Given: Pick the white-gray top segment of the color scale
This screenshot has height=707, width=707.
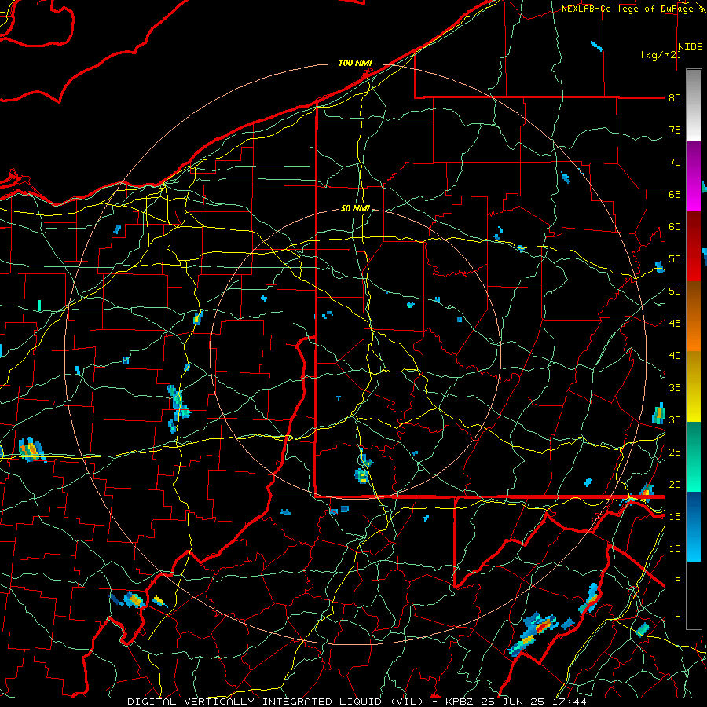Looking at the screenshot, I should (x=694, y=105).
